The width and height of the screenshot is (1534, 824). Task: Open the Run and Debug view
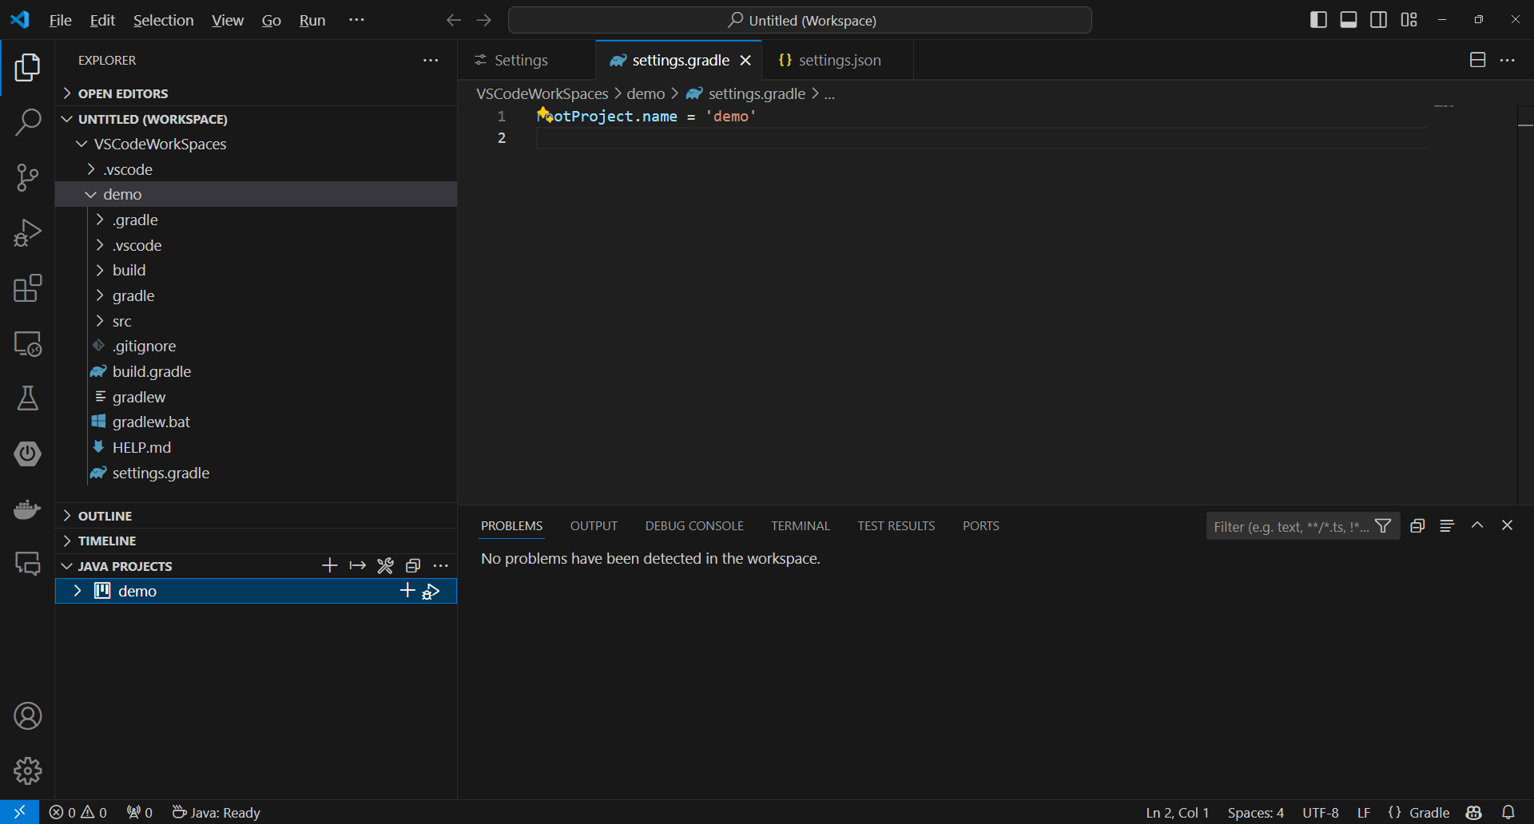click(28, 232)
